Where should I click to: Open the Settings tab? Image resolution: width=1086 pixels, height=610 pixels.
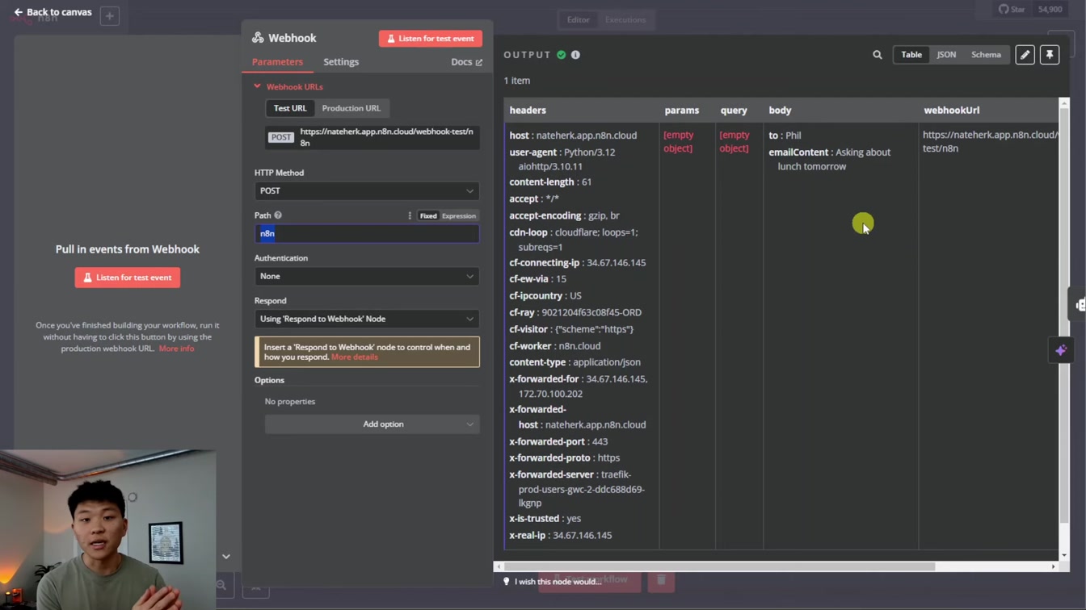point(341,62)
